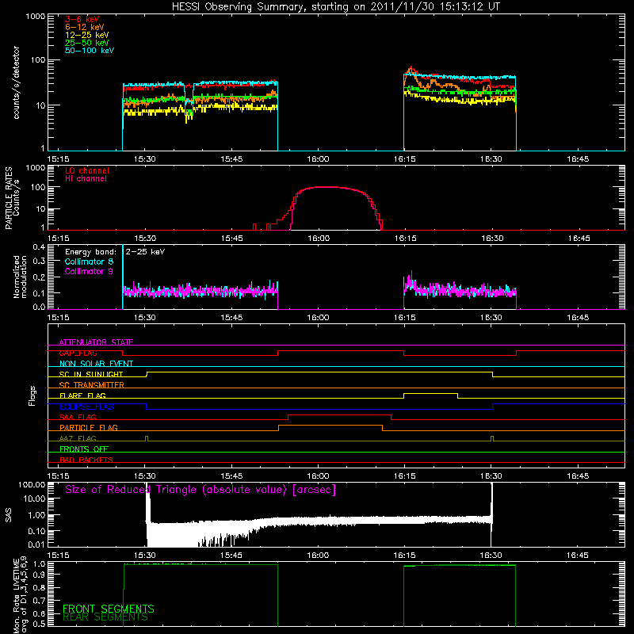Select the 50-100 keV legend label
The image size is (634, 634).
(x=90, y=51)
